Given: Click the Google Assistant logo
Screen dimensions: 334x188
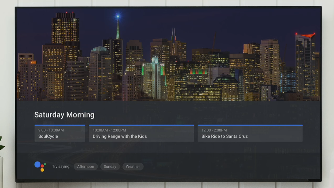Looking at the screenshot, I should point(40,166).
